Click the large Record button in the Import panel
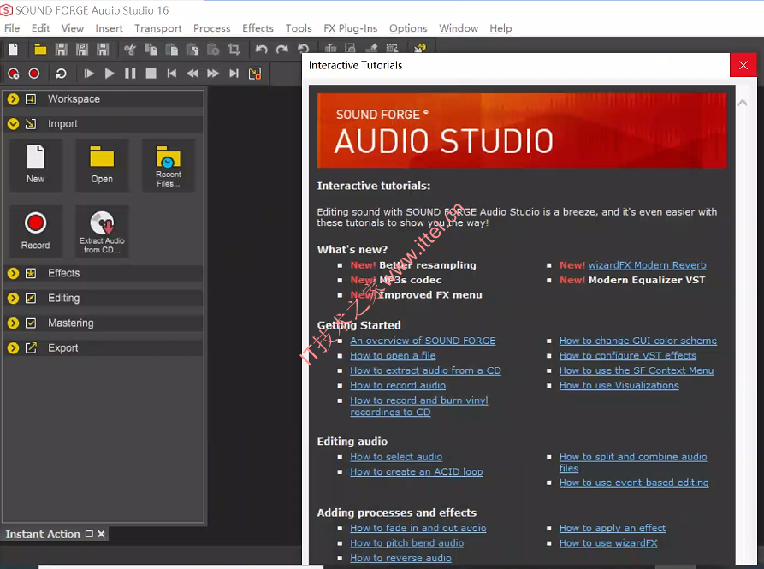 pyautogui.click(x=36, y=231)
